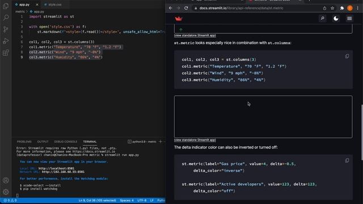
Task: Click line 7 col1.metric Temperature code
Action: [x=75, y=47]
